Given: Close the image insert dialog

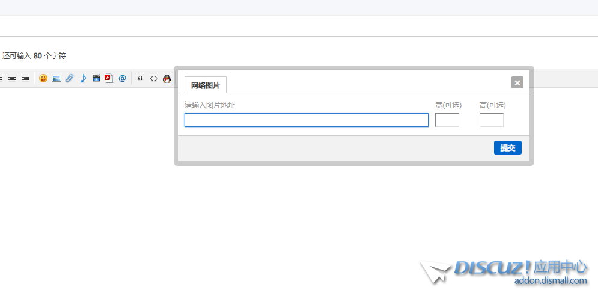Looking at the screenshot, I should 517,82.
